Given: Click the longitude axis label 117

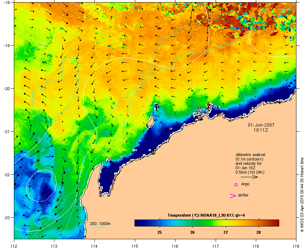Looking at the screenshot, I should click(x=216, y=246).
